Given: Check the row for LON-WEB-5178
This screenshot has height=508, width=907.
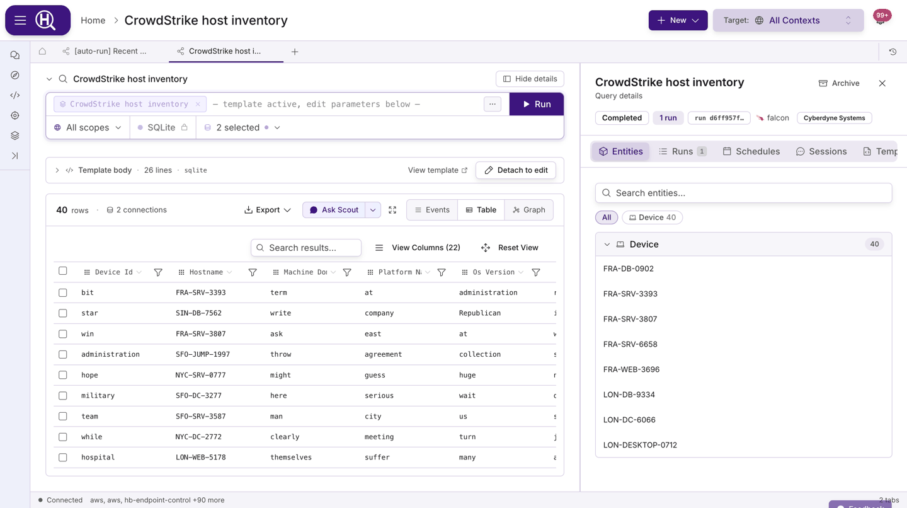Looking at the screenshot, I should point(63,458).
